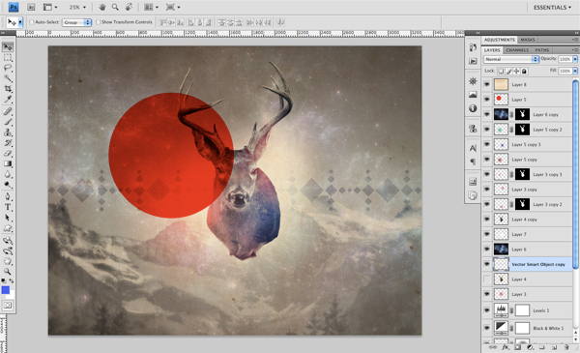Hide the Levels 1 adjustment layer
The height and width of the screenshot is (353, 580).
487,310
